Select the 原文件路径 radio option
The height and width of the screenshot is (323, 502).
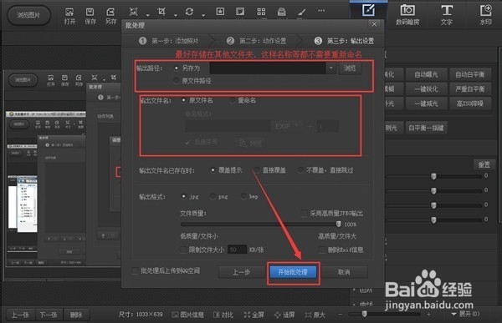click(x=177, y=80)
